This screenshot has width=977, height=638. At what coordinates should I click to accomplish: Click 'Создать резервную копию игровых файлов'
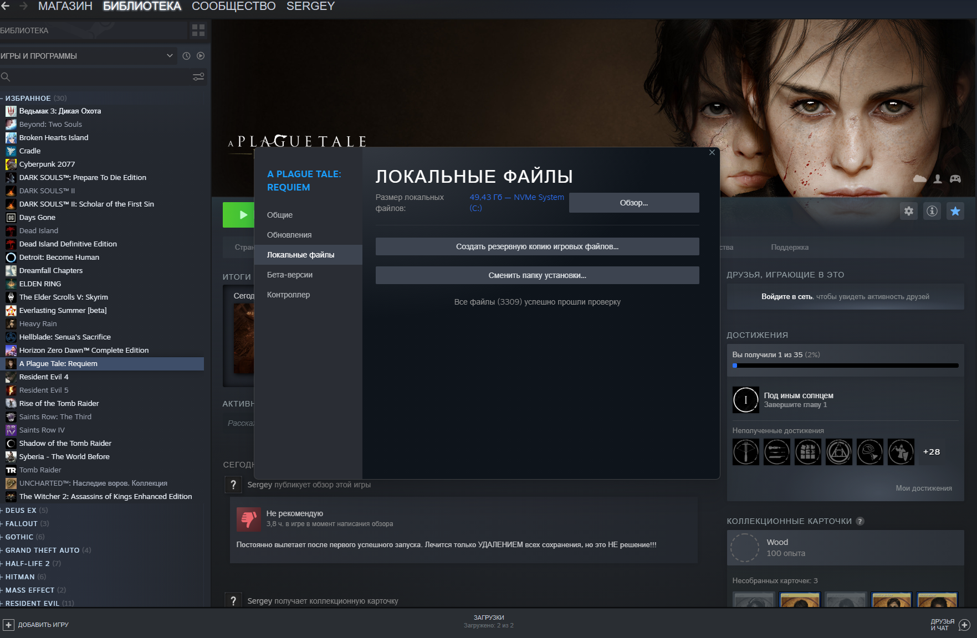[x=538, y=246]
